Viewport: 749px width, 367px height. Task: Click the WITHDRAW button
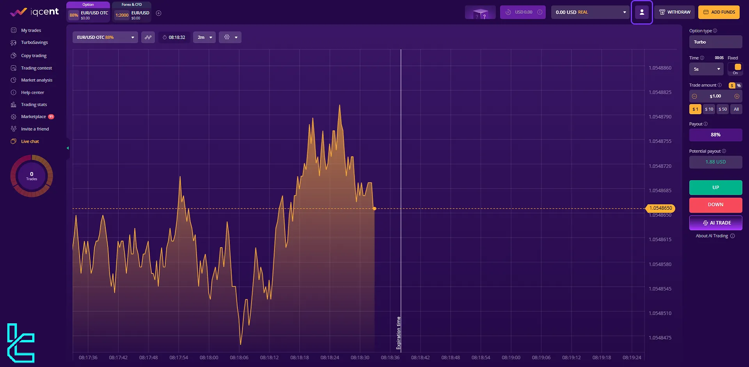pos(675,12)
